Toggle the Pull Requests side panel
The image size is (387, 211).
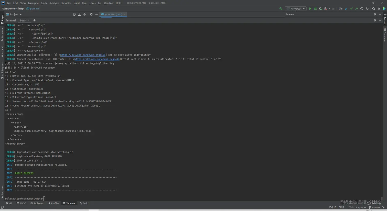tap(2, 70)
